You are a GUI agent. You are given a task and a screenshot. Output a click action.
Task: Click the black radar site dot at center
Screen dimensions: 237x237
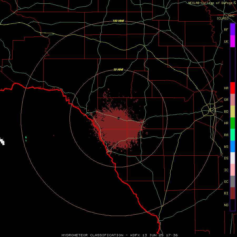point(118,118)
